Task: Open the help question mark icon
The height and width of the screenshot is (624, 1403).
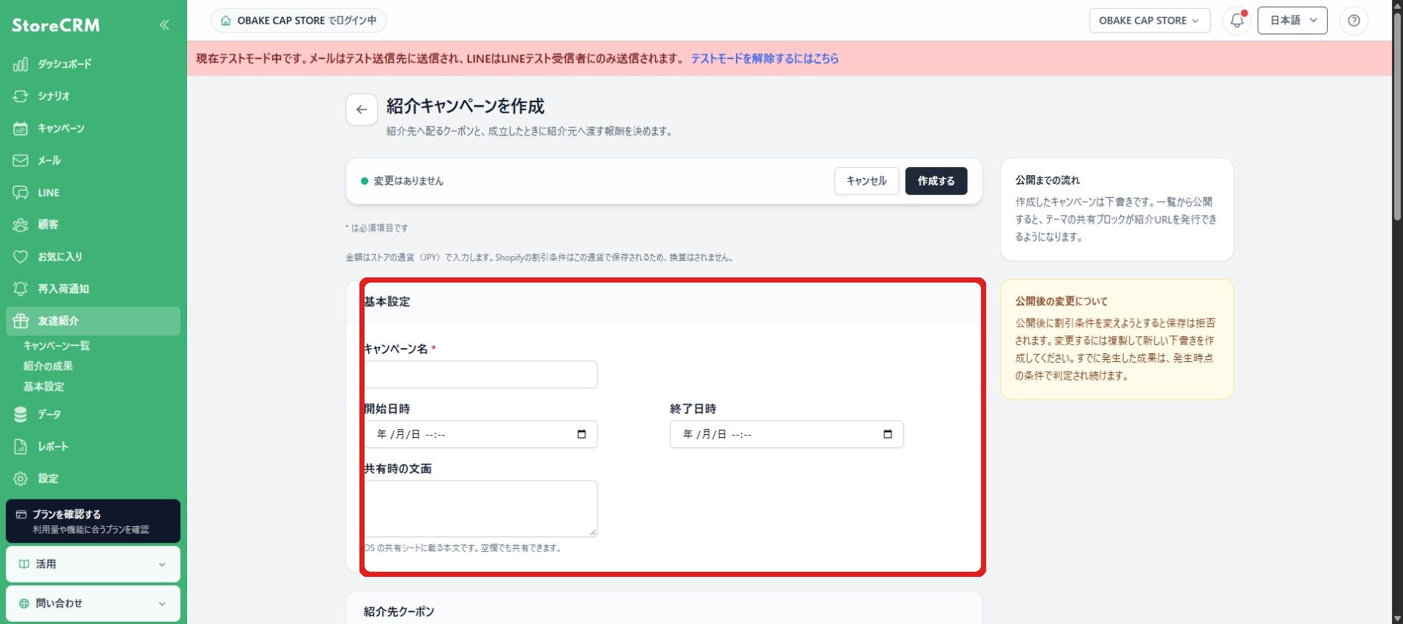Action: pos(1354,21)
